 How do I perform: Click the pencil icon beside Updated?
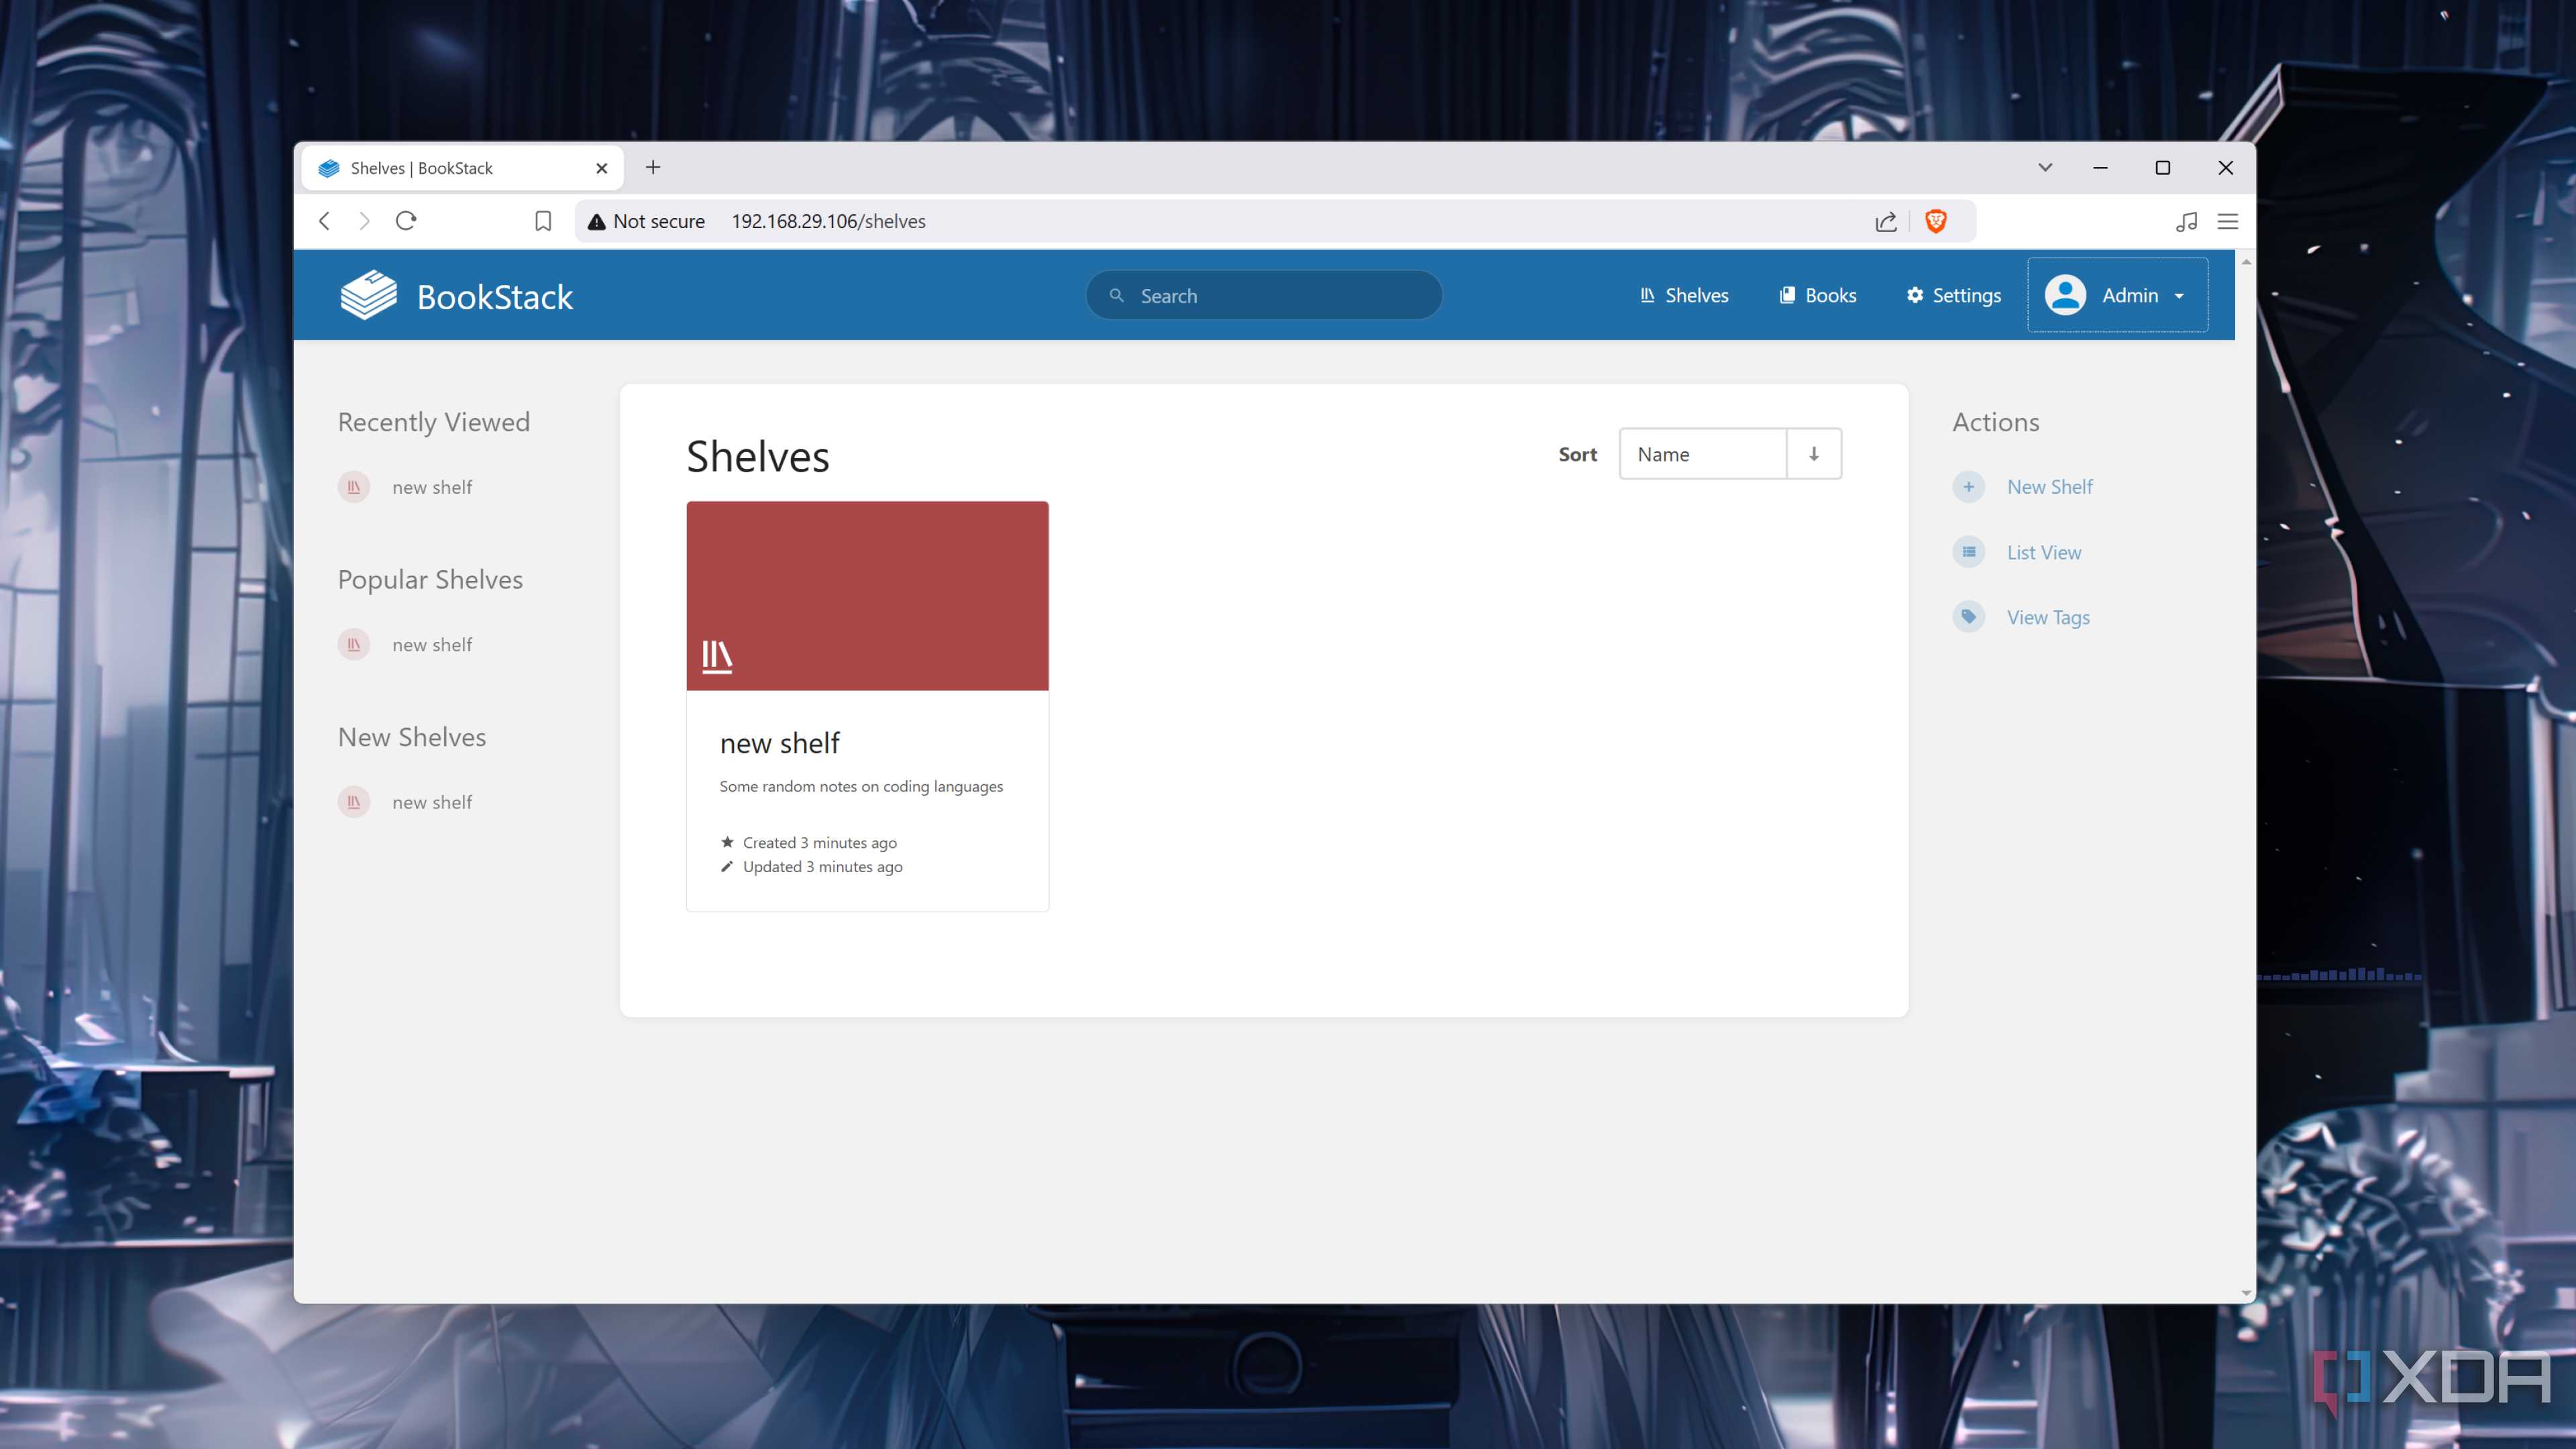(727, 866)
